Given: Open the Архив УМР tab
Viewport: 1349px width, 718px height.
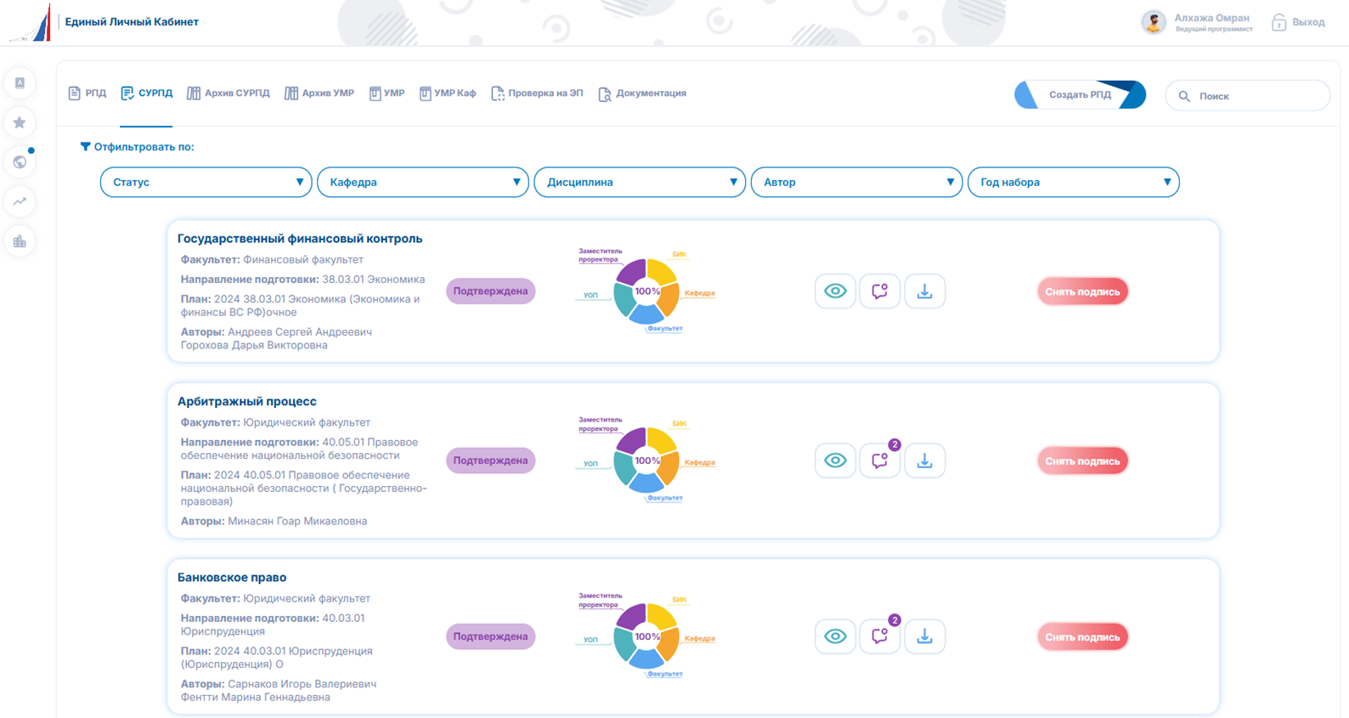Looking at the screenshot, I should click(x=319, y=93).
